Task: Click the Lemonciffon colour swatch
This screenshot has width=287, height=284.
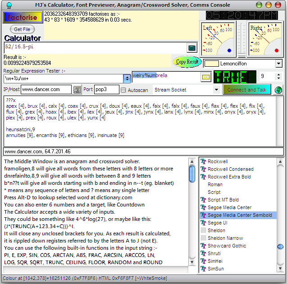Action: (211, 64)
